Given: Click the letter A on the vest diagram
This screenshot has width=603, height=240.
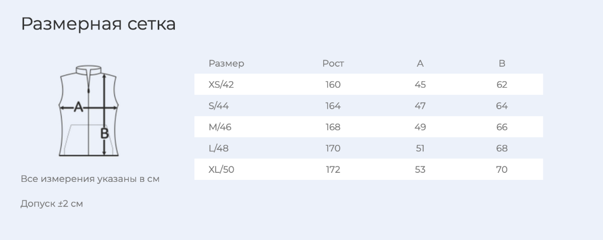Looking at the screenshot, I should tap(78, 107).
